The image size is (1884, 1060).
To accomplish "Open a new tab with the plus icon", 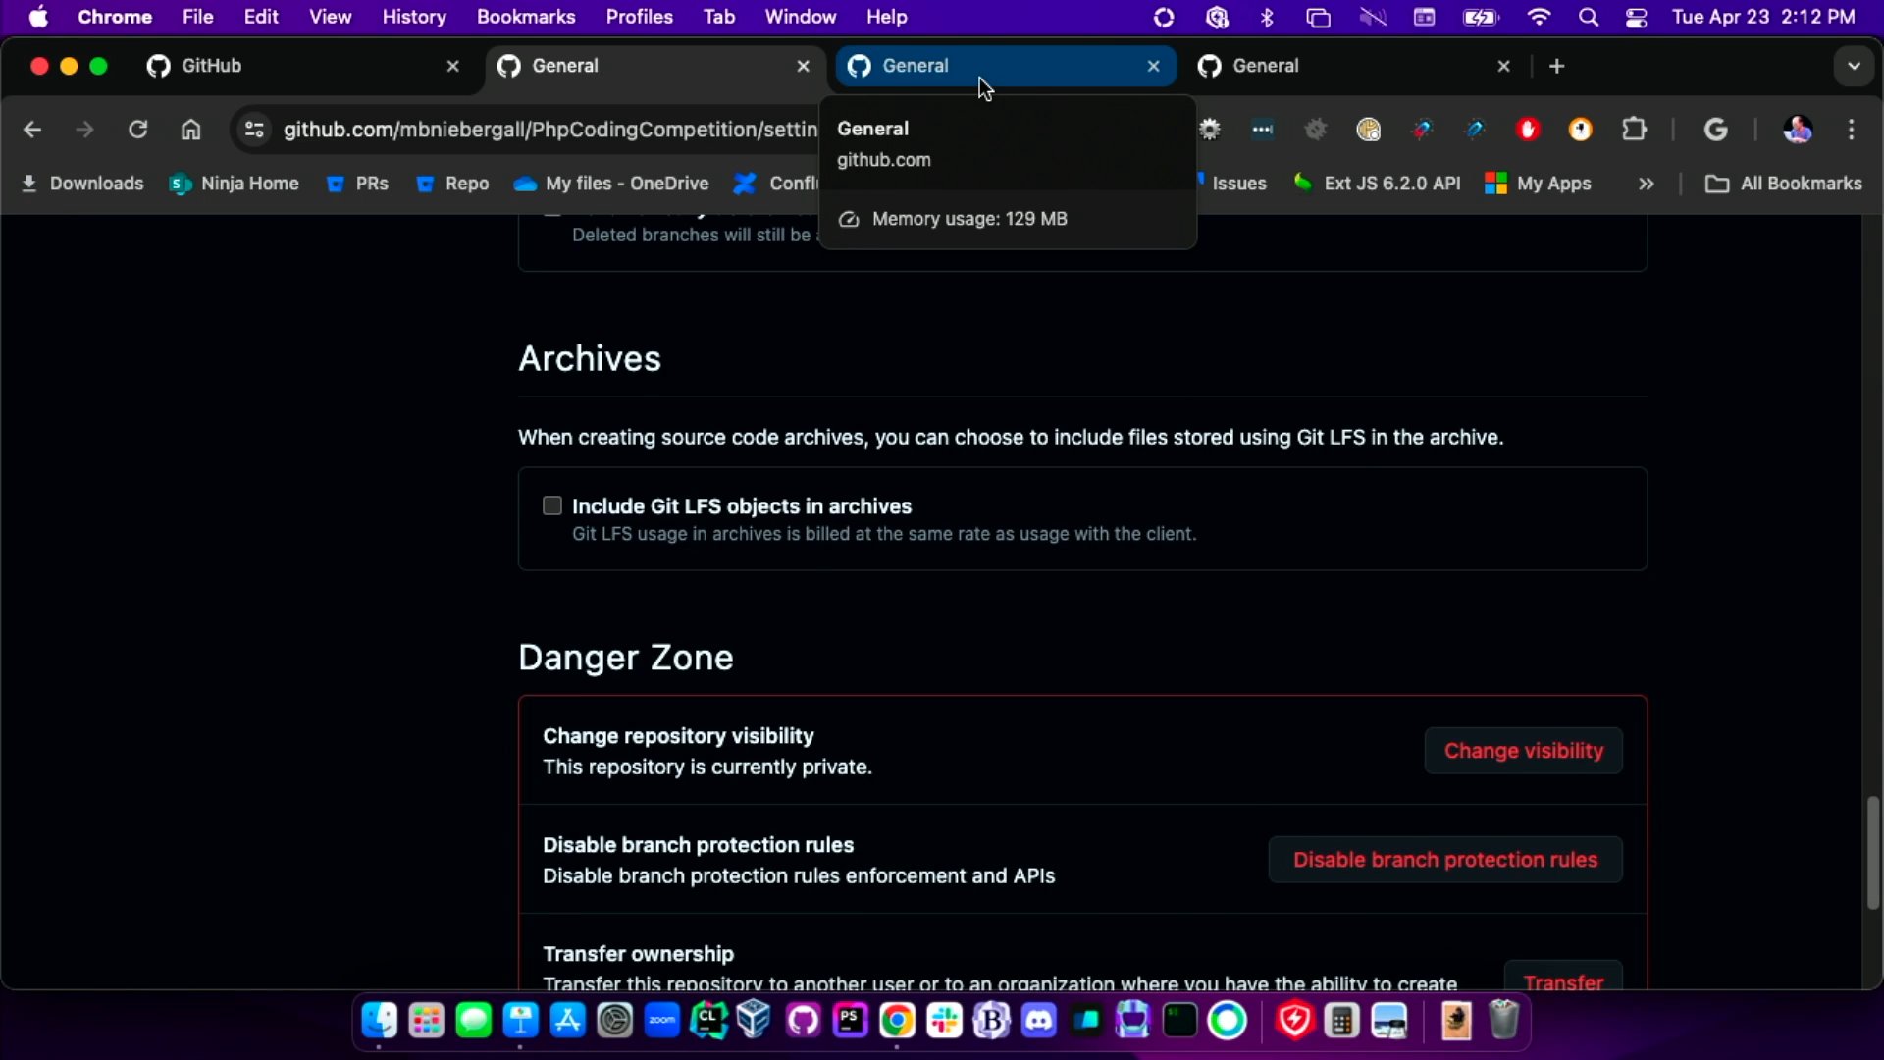I will [x=1556, y=66].
